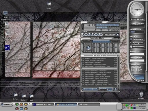
Task: Click the playlist vertical scrollbar
Action: tap(119, 71)
